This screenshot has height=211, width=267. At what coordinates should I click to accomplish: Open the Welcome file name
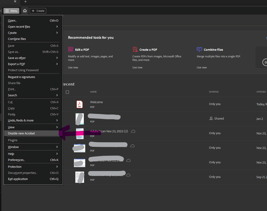click(x=96, y=102)
